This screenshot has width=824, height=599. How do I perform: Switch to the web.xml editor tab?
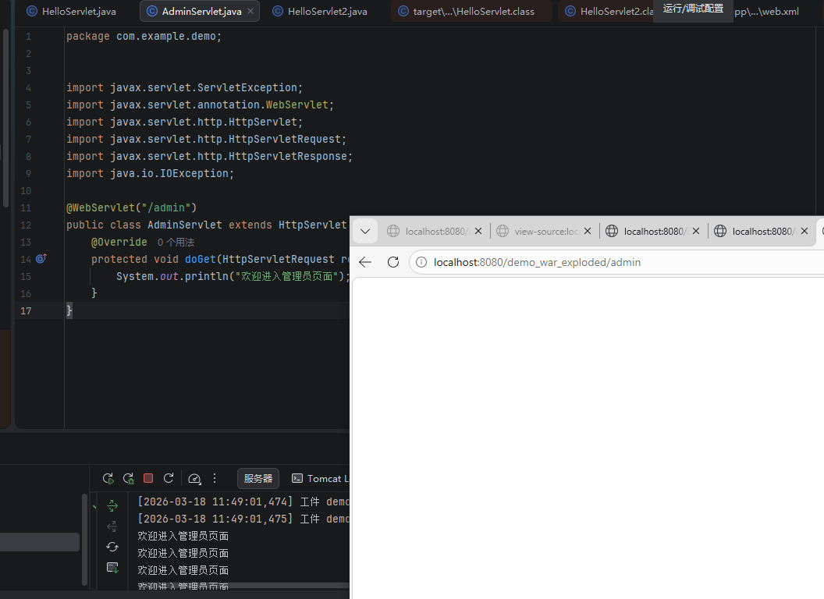coord(767,11)
